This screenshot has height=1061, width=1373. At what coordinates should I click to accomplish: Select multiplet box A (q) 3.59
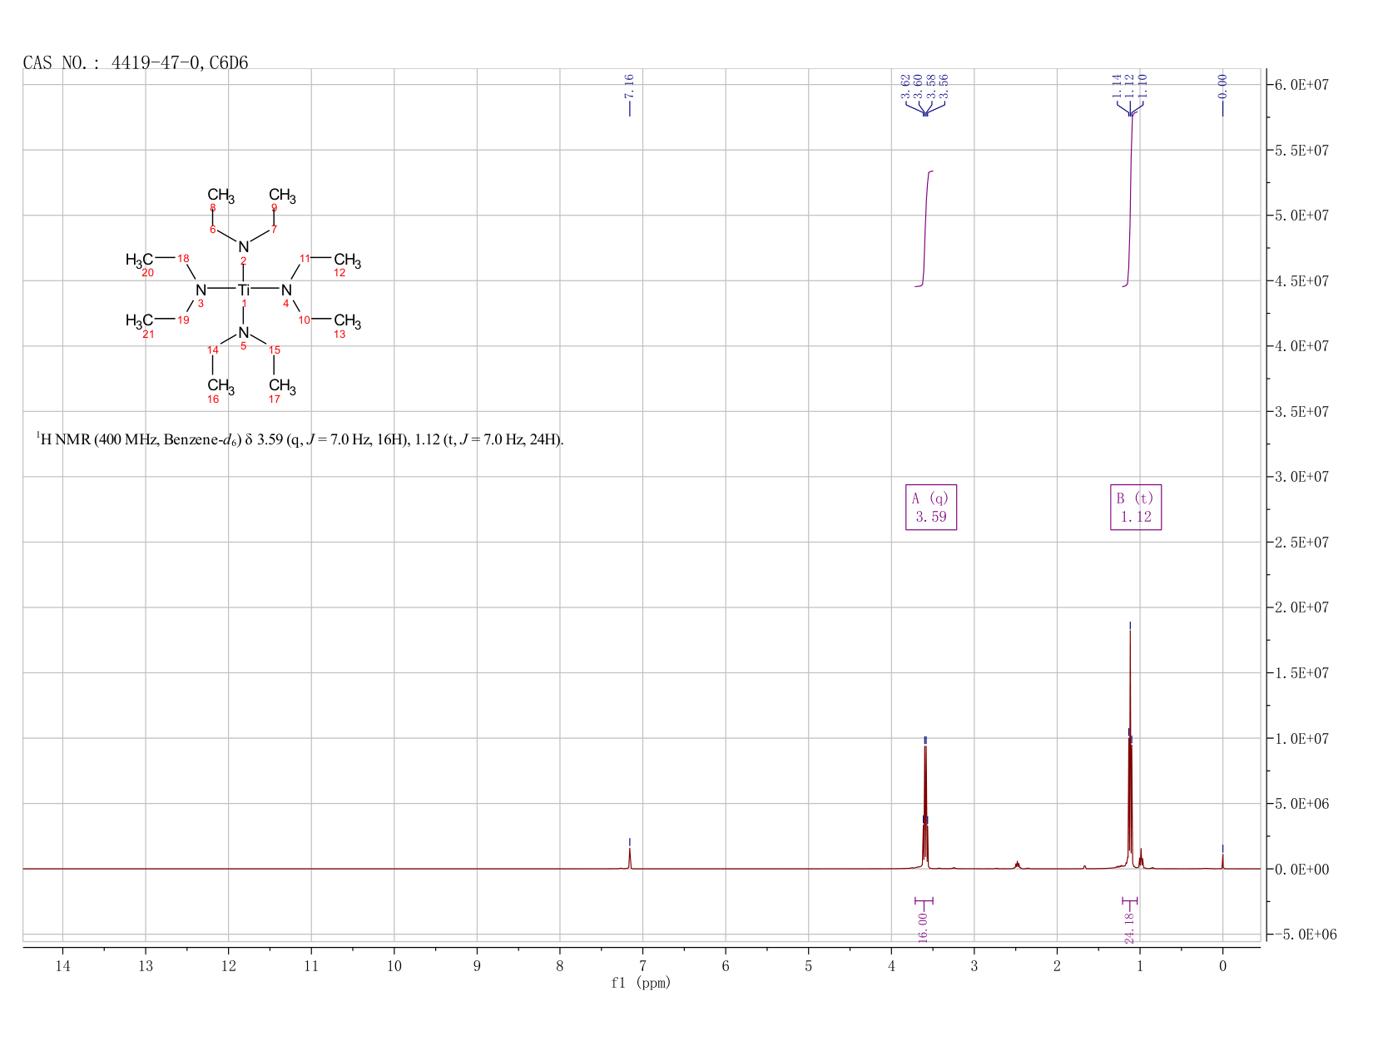pos(931,507)
